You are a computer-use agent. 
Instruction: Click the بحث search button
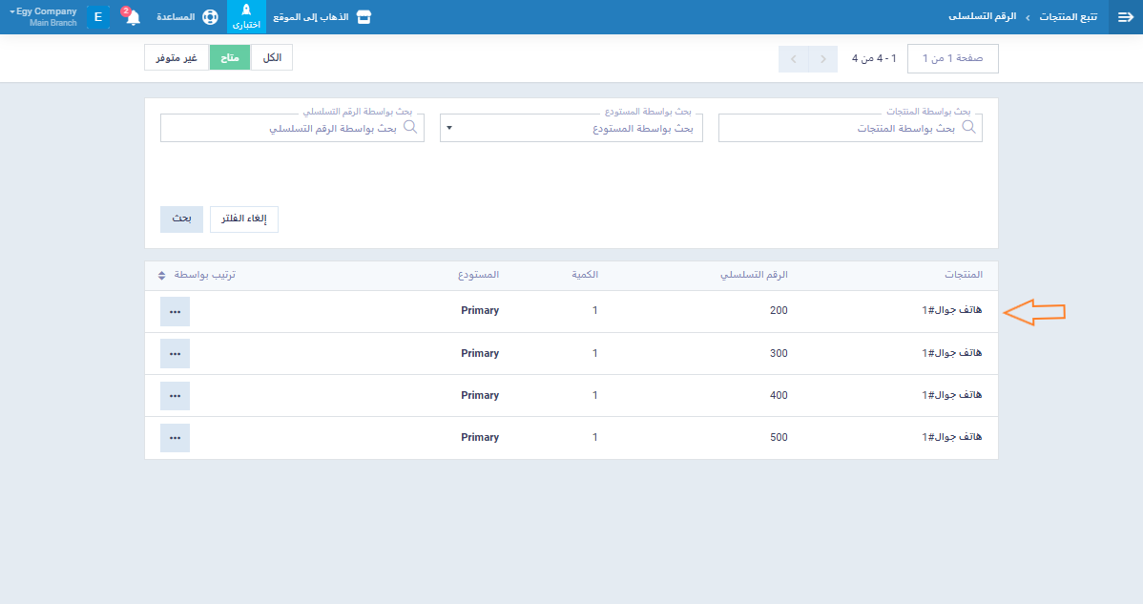(181, 219)
